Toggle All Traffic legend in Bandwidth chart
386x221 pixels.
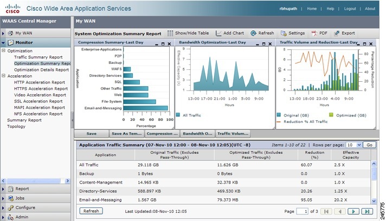pos(178,115)
